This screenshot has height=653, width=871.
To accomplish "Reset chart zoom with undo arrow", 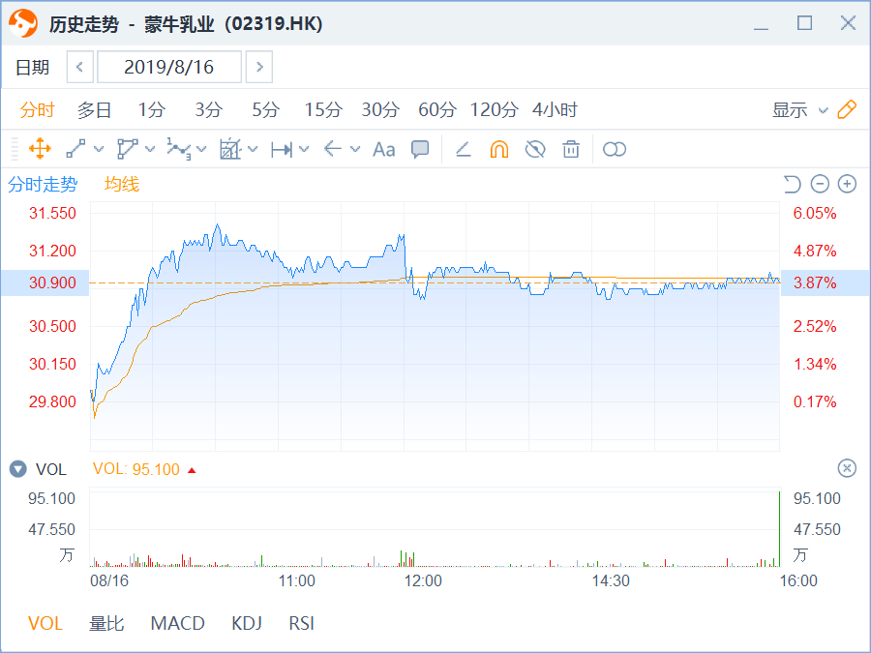I will [792, 184].
